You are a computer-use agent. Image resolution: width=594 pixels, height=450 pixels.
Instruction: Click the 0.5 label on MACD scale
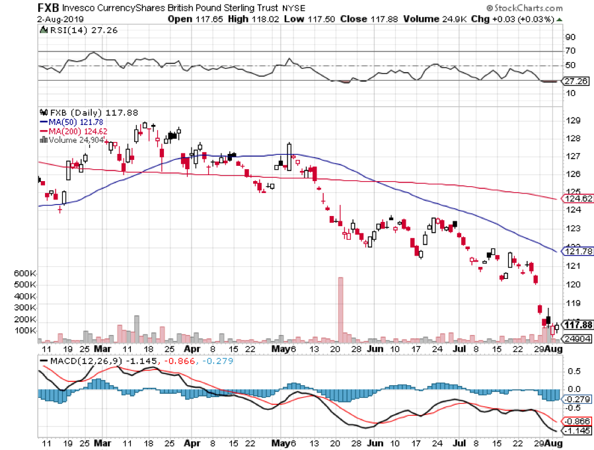pos(574,371)
